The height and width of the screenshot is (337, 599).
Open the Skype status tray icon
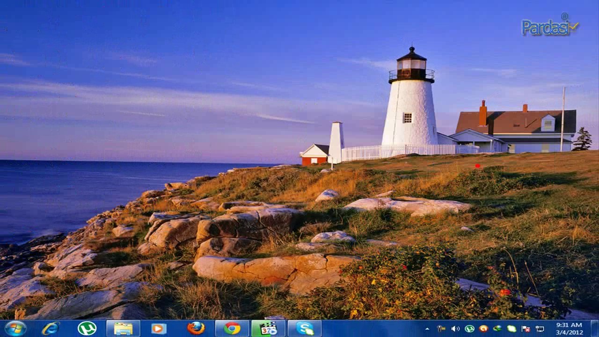coord(511,329)
